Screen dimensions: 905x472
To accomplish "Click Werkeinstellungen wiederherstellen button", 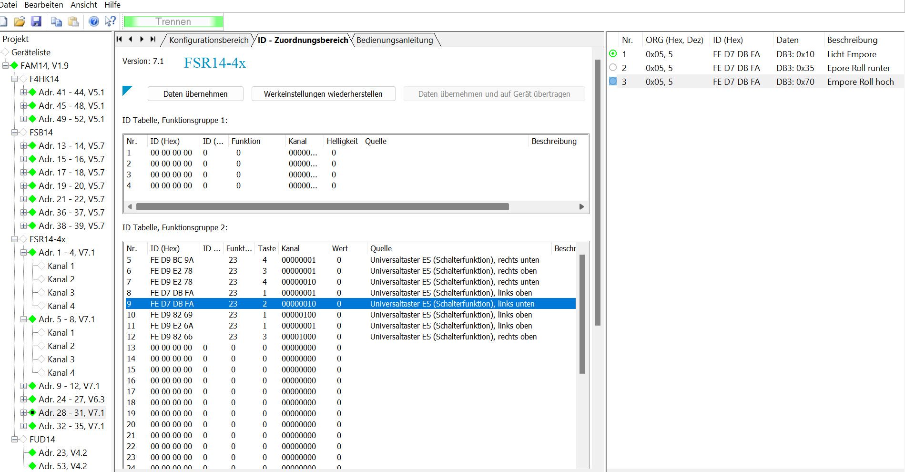I will click(323, 94).
